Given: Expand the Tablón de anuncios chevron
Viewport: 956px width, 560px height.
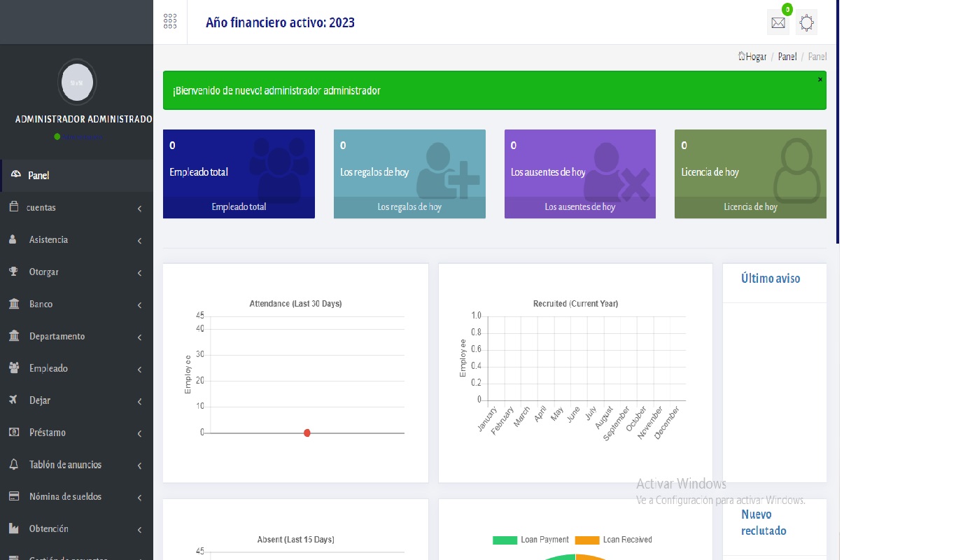Looking at the screenshot, I should (x=139, y=466).
